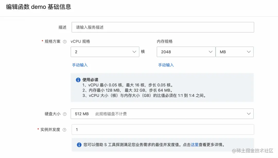Viewport: 278px width, 158px height.
Task: Click the tip line '内存最小 128 MB'
Action: [128, 90]
